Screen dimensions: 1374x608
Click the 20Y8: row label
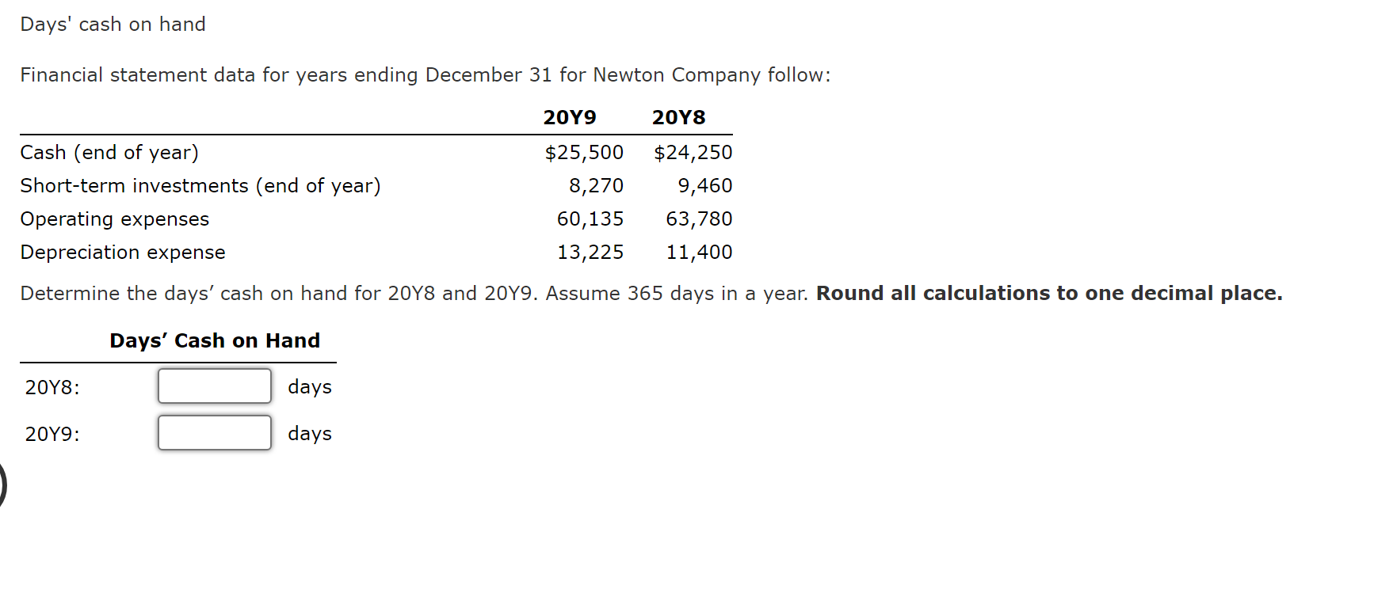(x=51, y=386)
